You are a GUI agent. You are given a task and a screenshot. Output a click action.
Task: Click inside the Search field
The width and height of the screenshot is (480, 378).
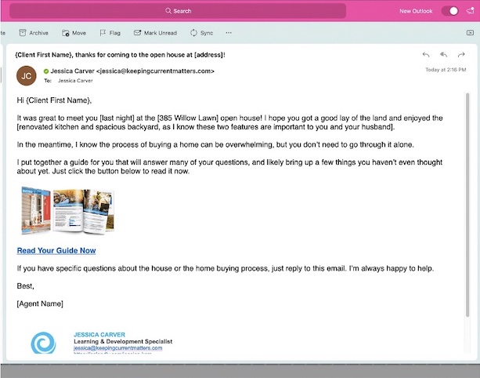(x=177, y=11)
